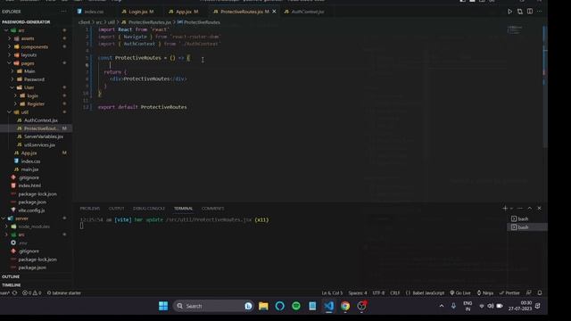Open the DEBUG CONSOLE panel tab

149,208
